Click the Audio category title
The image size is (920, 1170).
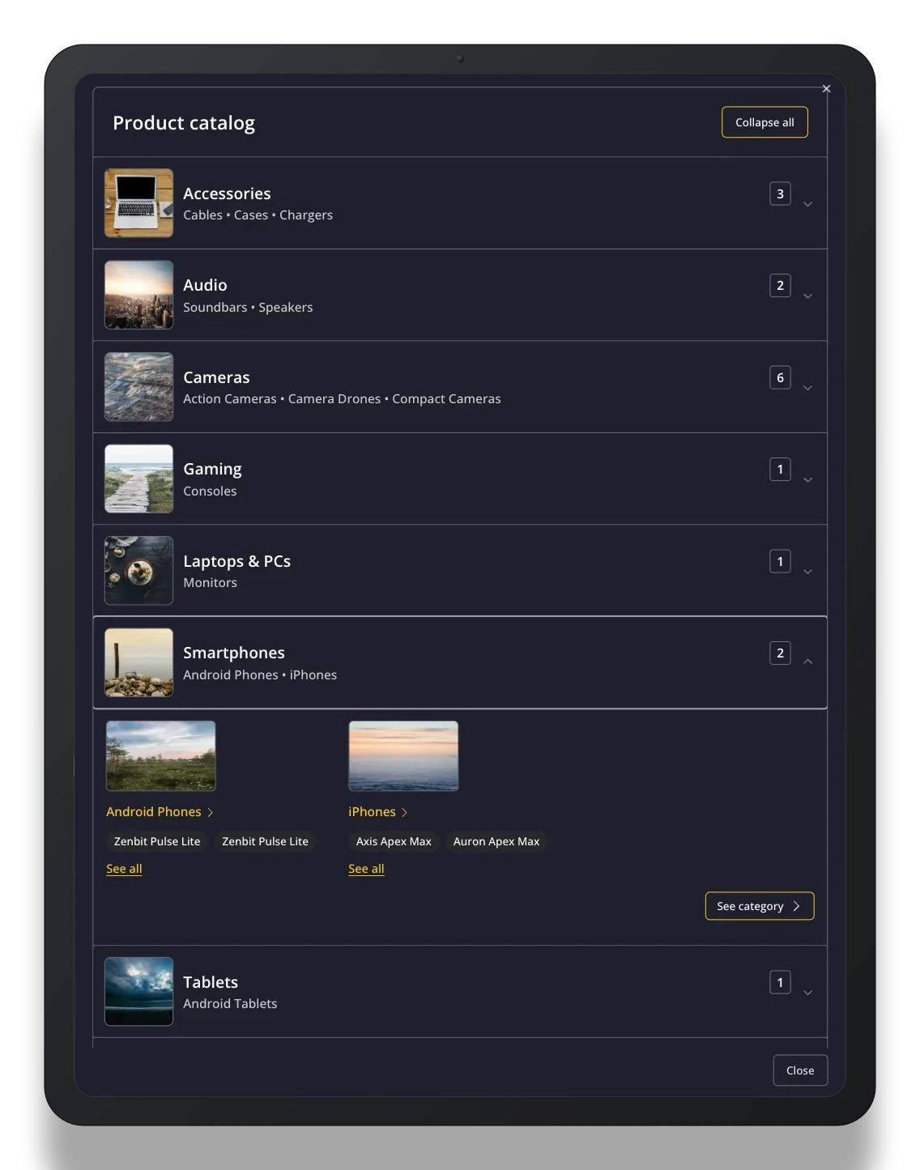(x=205, y=285)
